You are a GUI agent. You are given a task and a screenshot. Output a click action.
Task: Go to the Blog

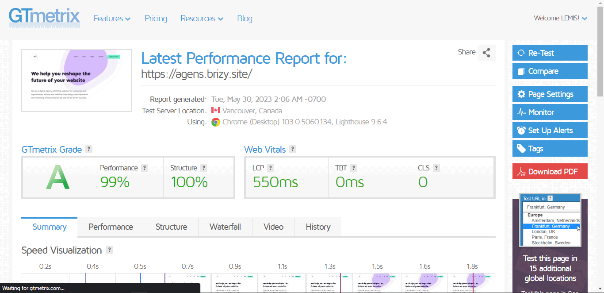(245, 19)
